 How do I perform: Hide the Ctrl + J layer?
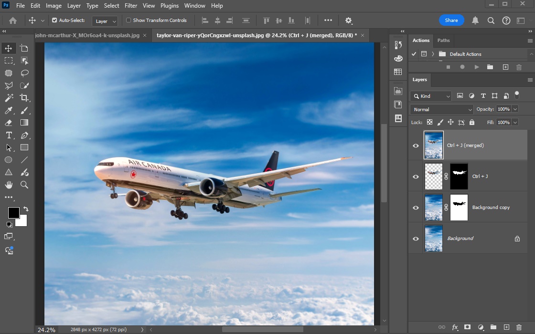tap(416, 177)
